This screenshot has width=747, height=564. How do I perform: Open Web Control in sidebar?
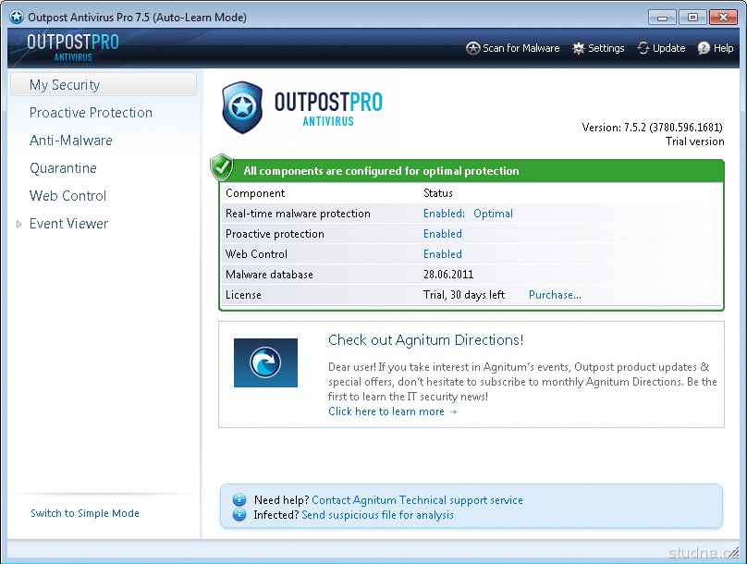click(67, 196)
